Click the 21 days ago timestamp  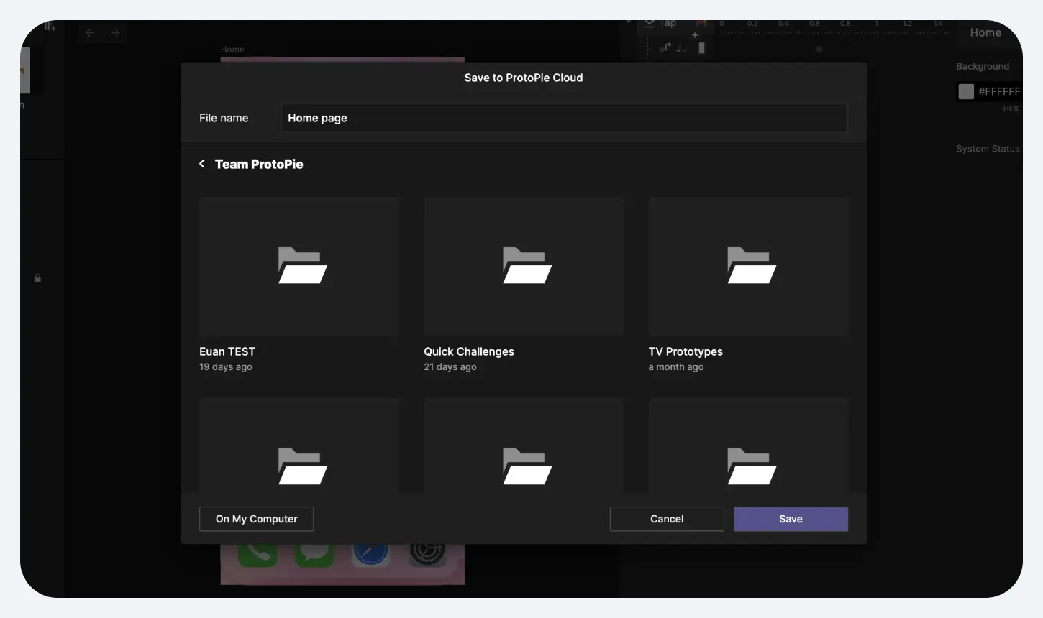[x=450, y=366]
